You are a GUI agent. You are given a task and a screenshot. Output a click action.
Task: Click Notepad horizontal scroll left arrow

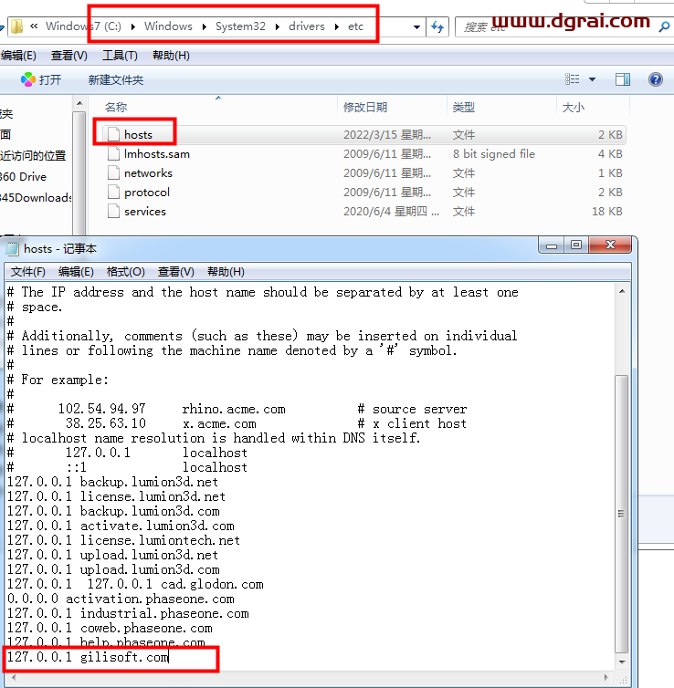click(x=14, y=678)
